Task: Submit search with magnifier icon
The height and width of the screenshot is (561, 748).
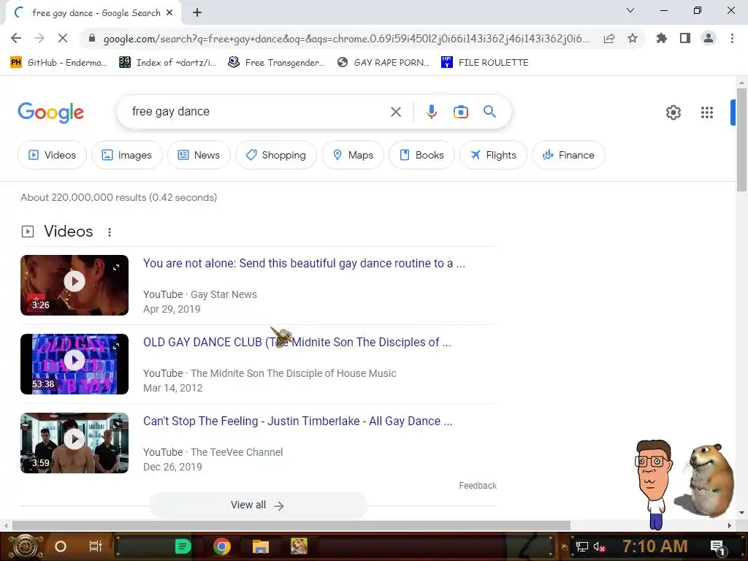Action: click(x=489, y=112)
